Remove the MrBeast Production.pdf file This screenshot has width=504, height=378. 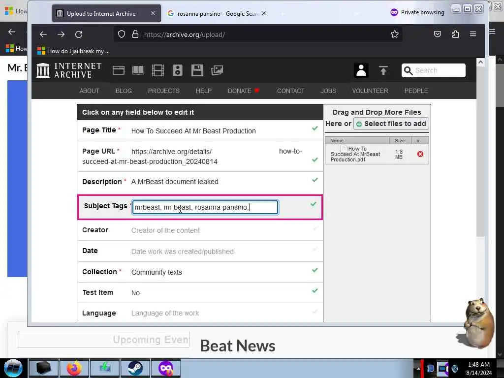point(420,154)
